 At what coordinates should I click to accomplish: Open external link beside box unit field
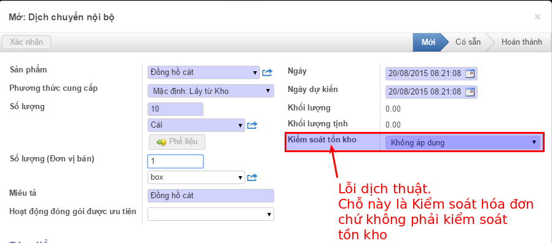point(253,177)
